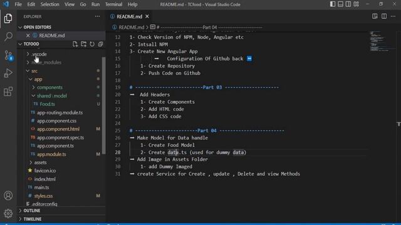Open the File menu

coord(18,4)
